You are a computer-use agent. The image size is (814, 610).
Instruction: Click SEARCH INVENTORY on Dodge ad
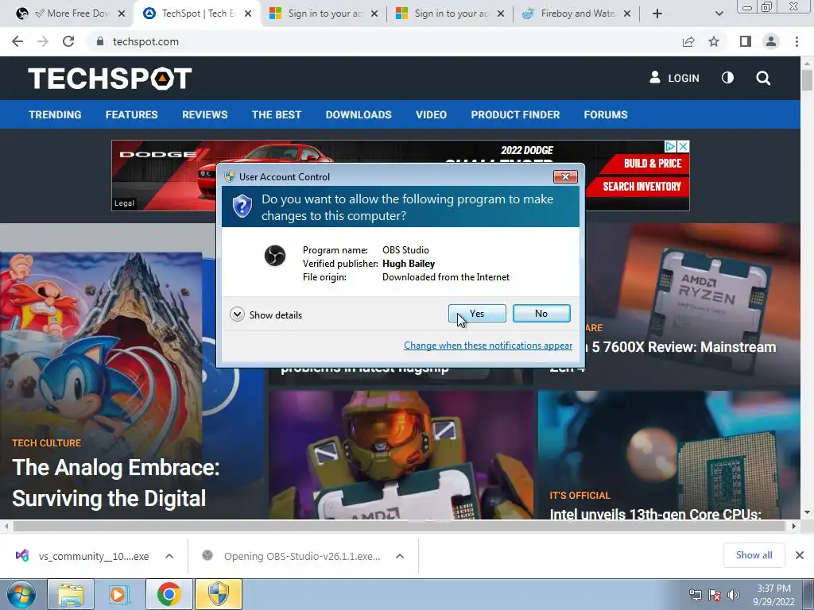coord(642,187)
